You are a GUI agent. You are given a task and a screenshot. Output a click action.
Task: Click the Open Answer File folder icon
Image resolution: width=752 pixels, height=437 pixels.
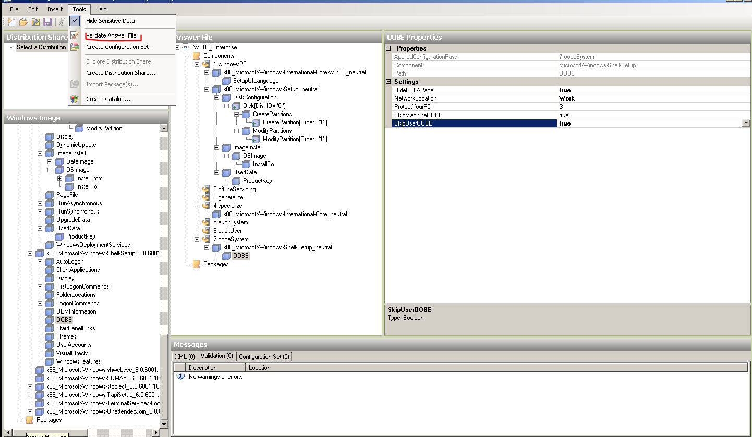23,21
